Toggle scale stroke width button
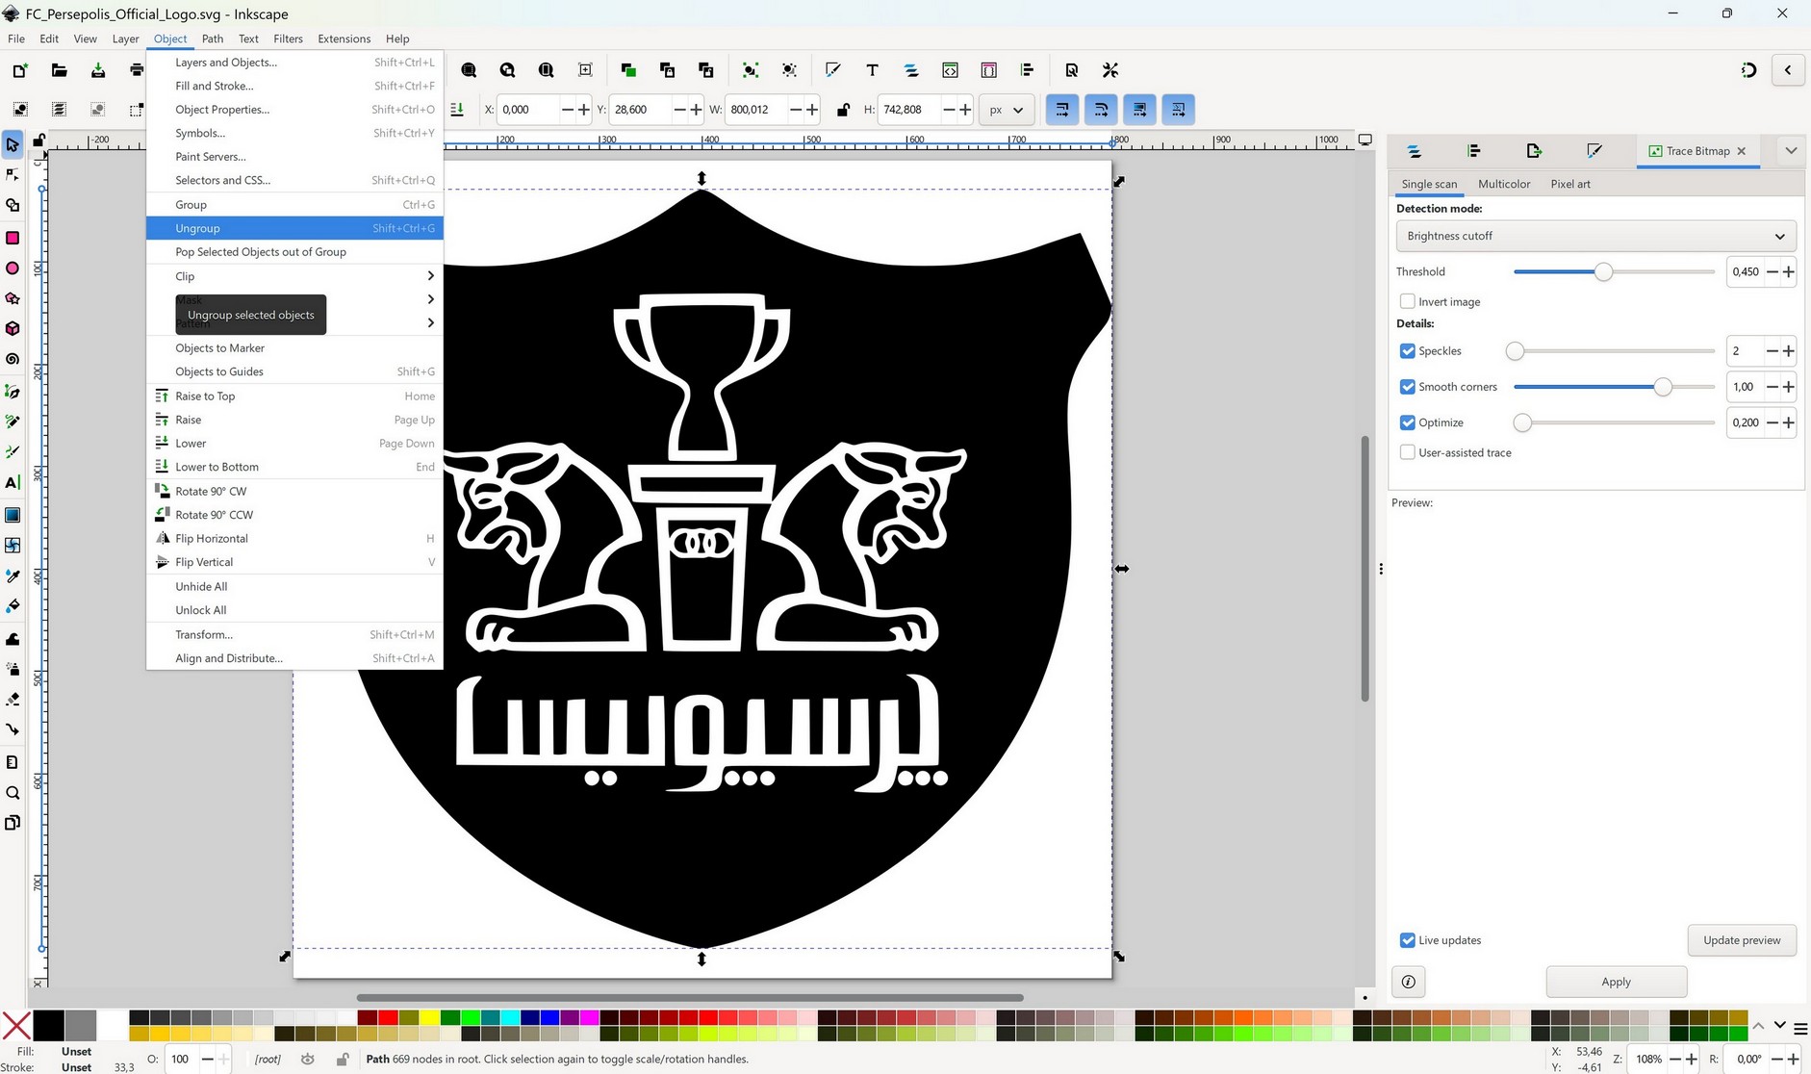 pyautogui.click(x=1062, y=110)
